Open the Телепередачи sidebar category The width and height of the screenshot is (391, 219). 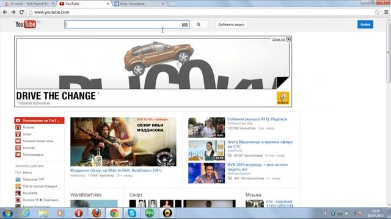coord(33,155)
